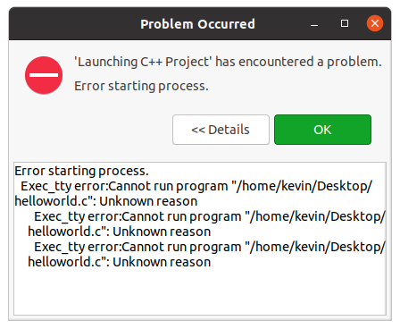Maximize the Problem Occurred window
400x329 pixels.
(345, 23)
